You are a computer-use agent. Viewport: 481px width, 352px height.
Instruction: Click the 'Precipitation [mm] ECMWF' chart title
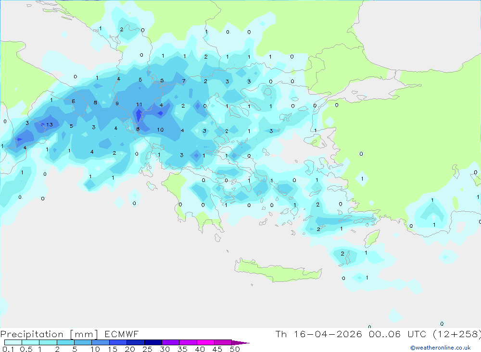(70, 334)
